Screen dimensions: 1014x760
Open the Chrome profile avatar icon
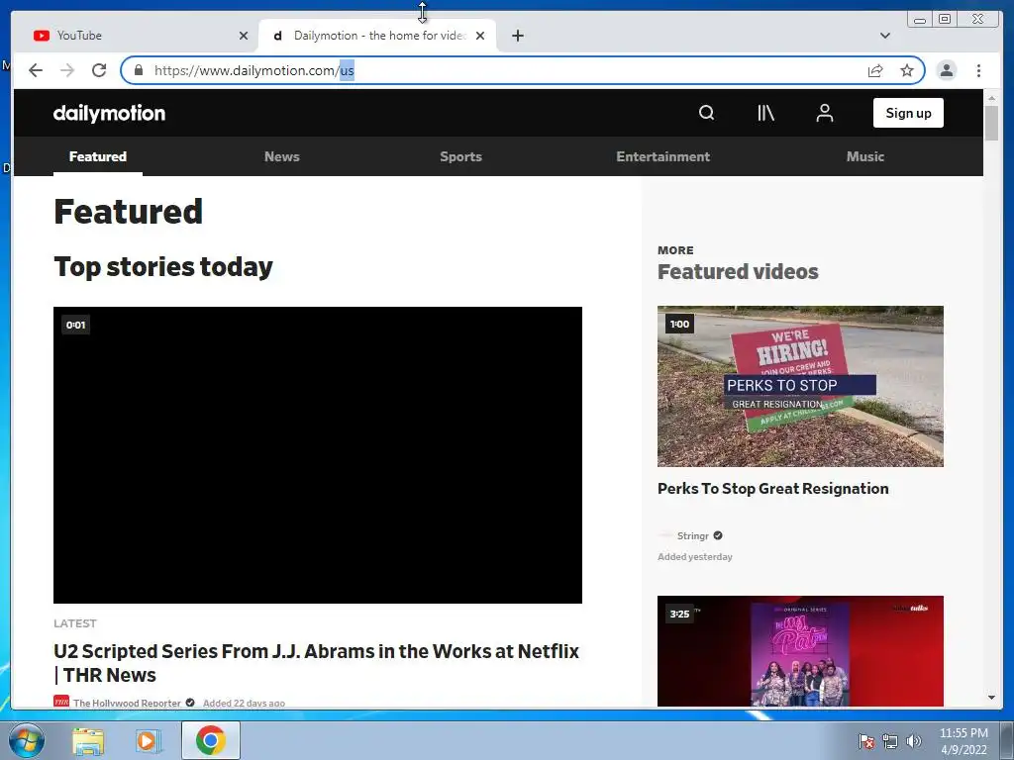pyautogui.click(x=946, y=70)
